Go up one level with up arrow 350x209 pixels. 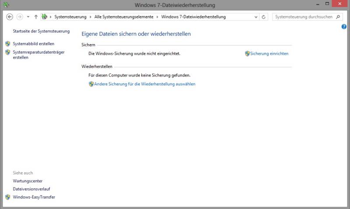point(36,17)
